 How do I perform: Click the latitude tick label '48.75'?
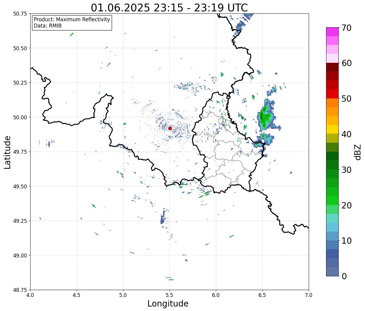pyautogui.click(x=20, y=290)
